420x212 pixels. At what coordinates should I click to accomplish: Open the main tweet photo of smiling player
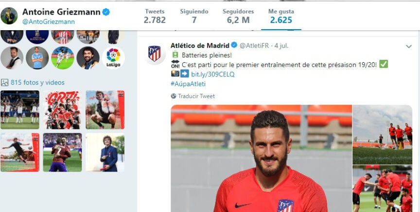[x=261, y=159]
